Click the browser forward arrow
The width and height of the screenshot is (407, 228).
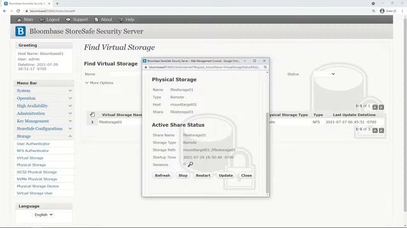click(x=11, y=11)
